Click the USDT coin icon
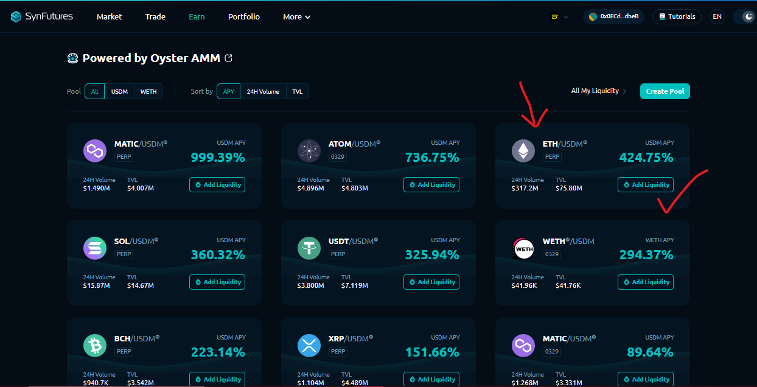Viewport: 757px width, 387px height. (309, 248)
